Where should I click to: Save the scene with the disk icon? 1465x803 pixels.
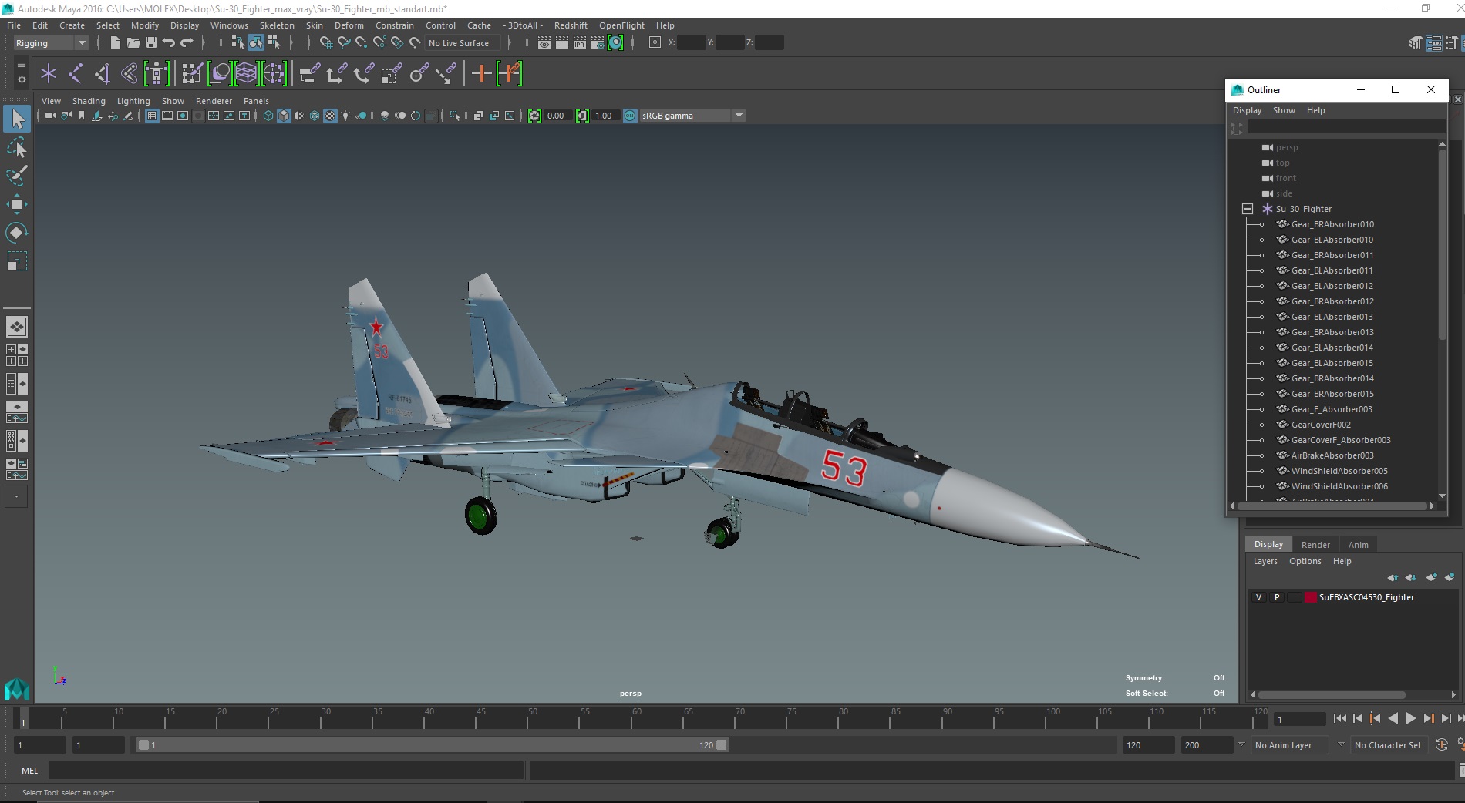coord(151,43)
